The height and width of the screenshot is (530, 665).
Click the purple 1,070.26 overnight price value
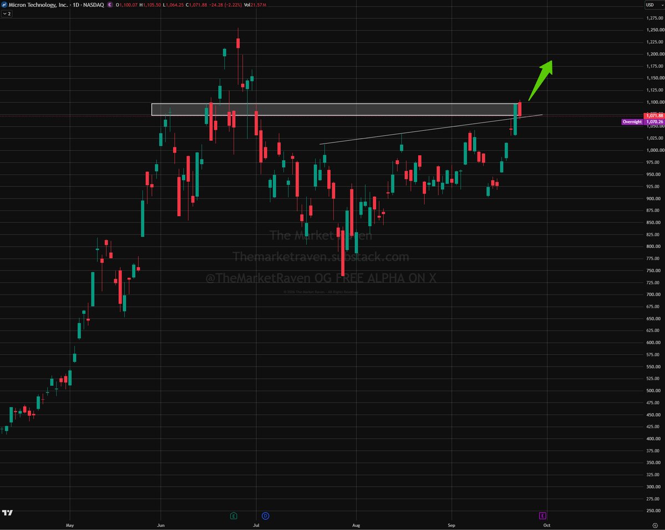click(x=654, y=121)
